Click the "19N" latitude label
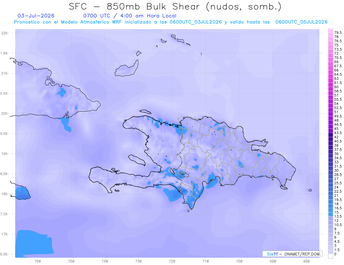This screenshot has width=344, height=265. (x=5, y=154)
